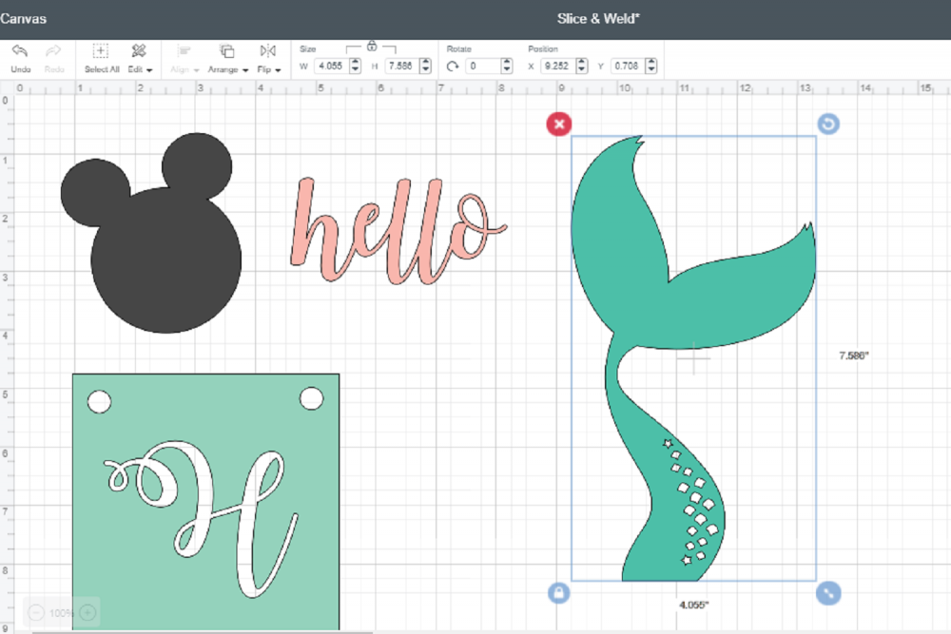Increase Y position with stepper up arrow
This screenshot has height=634, width=951.
pos(651,62)
